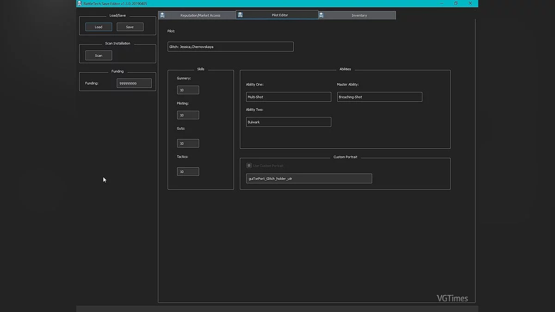Open the Inventory tab
The width and height of the screenshot is (555, 312).
357,15
